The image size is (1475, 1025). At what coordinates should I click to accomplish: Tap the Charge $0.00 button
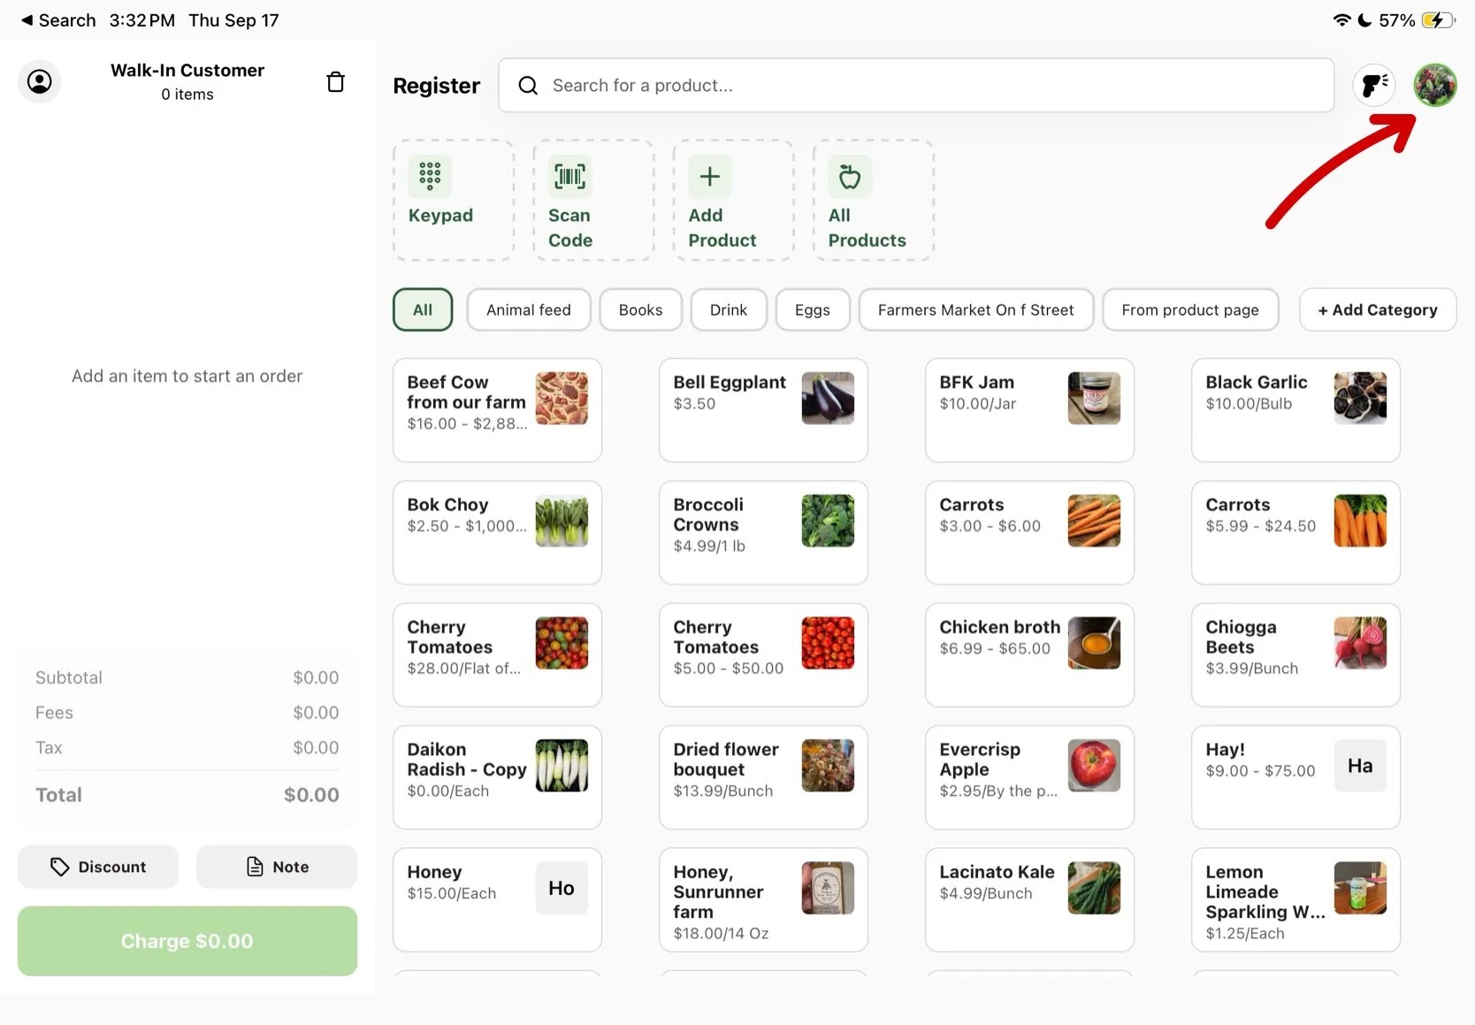click(x=187, y=941)
